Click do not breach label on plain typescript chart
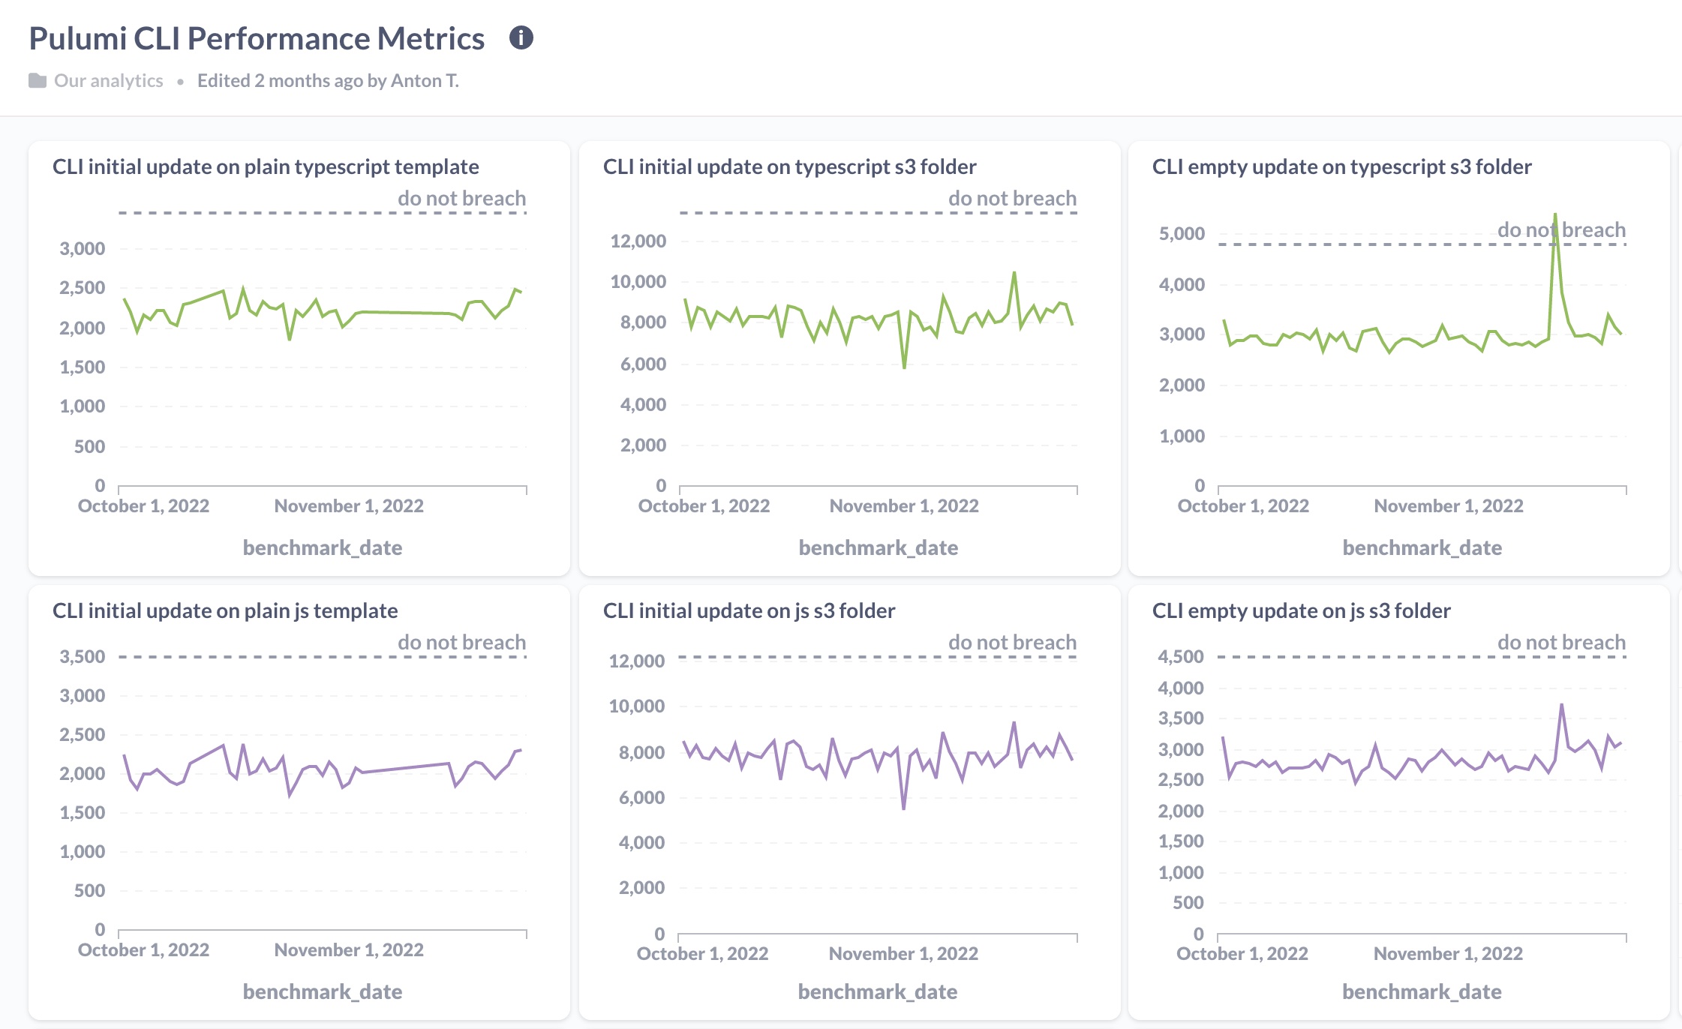This screenshot has height=1029, width=1682. pos(461,198)
